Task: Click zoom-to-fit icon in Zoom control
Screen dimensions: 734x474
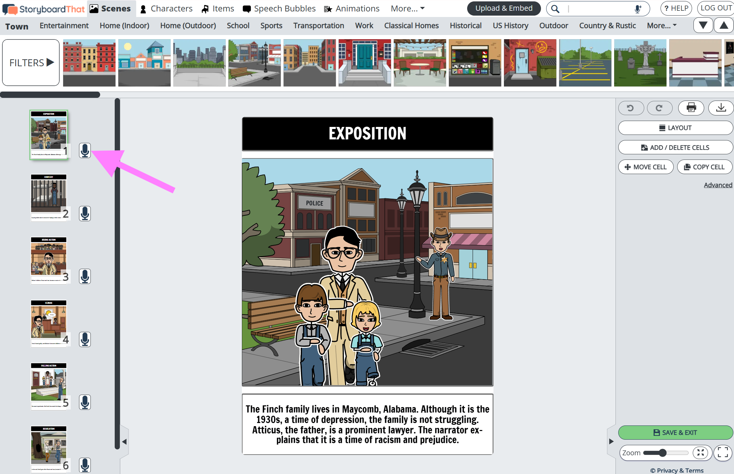Action: 700,453
